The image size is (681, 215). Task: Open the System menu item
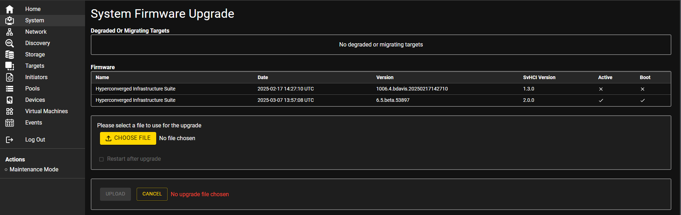coord(35,21)
